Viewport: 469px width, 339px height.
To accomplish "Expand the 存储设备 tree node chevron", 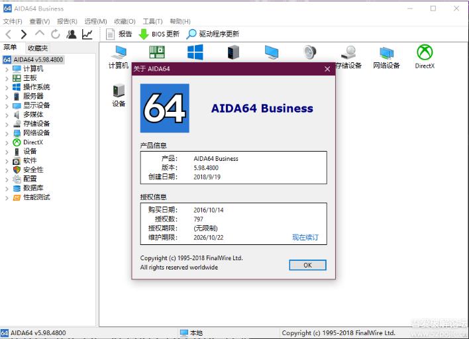I will (7, 124).
